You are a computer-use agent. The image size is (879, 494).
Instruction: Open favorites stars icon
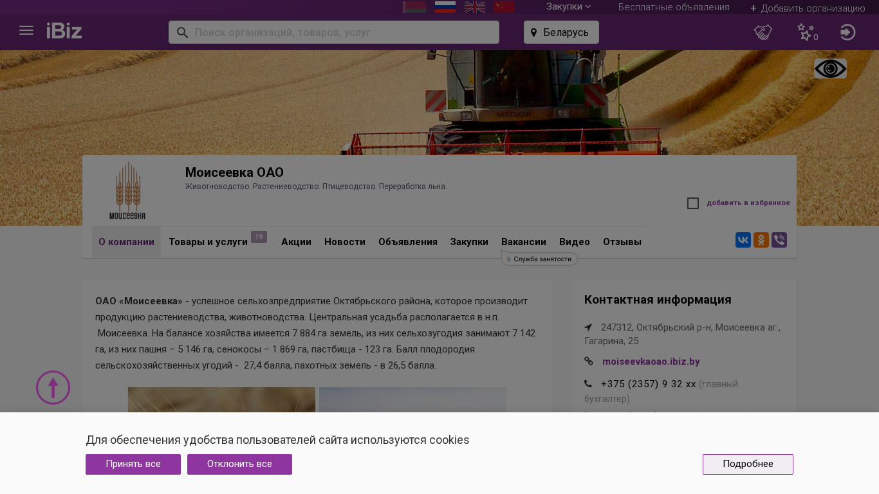pos(806,32)
